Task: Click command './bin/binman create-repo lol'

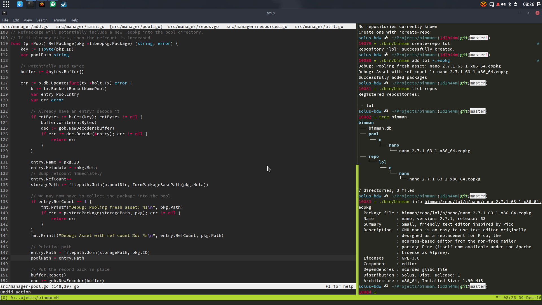Action: tap(414, 43)
